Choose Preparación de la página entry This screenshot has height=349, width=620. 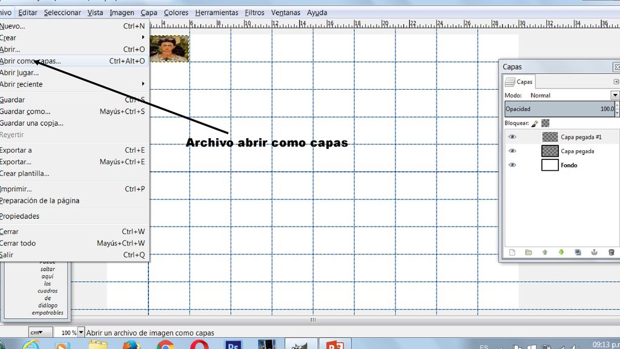click(x=73, y=201)
